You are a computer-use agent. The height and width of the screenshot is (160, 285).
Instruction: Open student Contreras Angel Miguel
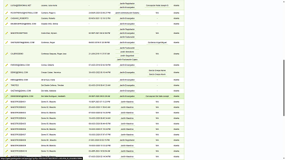coord(157,43)
